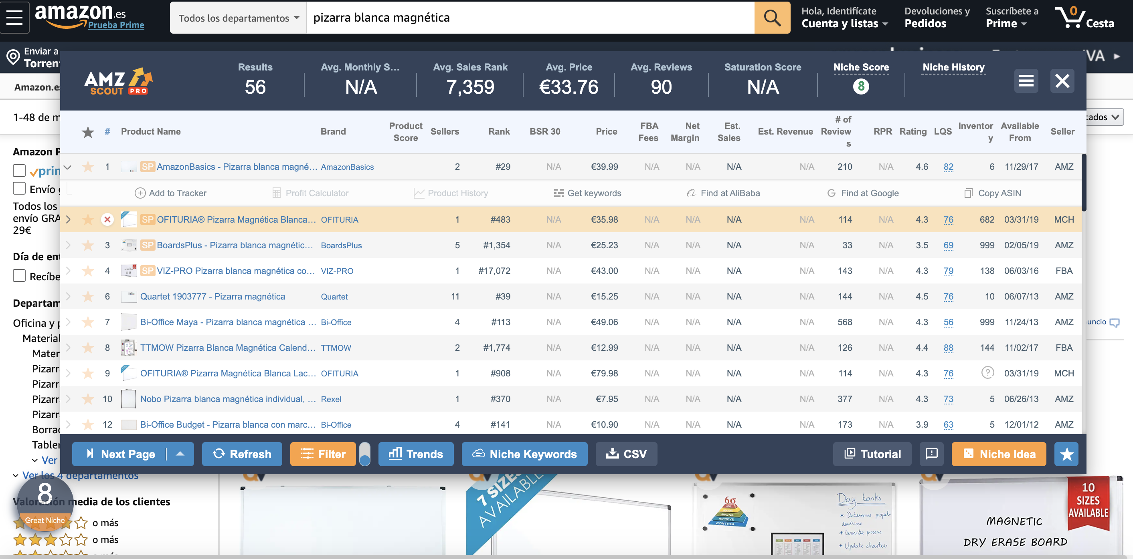This screenshot has height=559, width=1133.
Task: Click the Niche Idea button
Action: click(999, 454)
